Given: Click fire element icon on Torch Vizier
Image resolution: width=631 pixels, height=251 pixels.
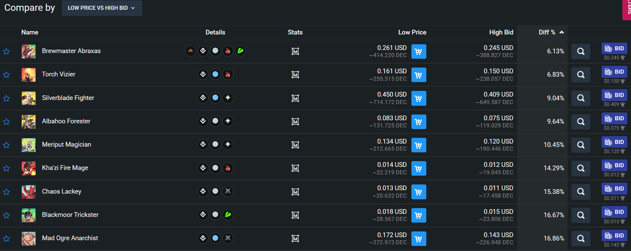Looking at the screenshot, I should [x=228, y=74].
